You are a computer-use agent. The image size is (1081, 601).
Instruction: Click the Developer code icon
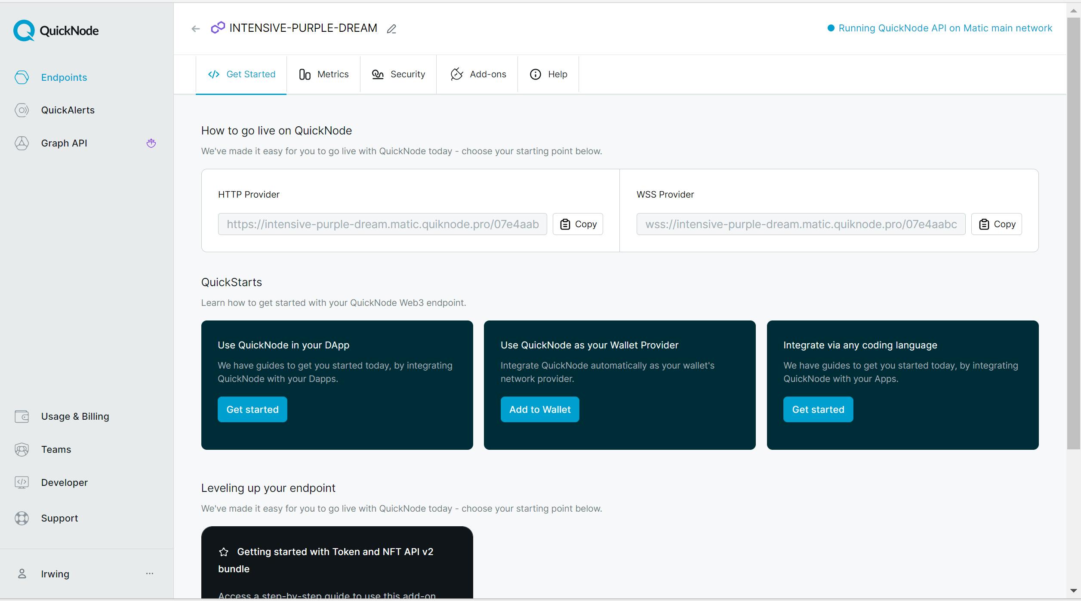coord(22,482)
